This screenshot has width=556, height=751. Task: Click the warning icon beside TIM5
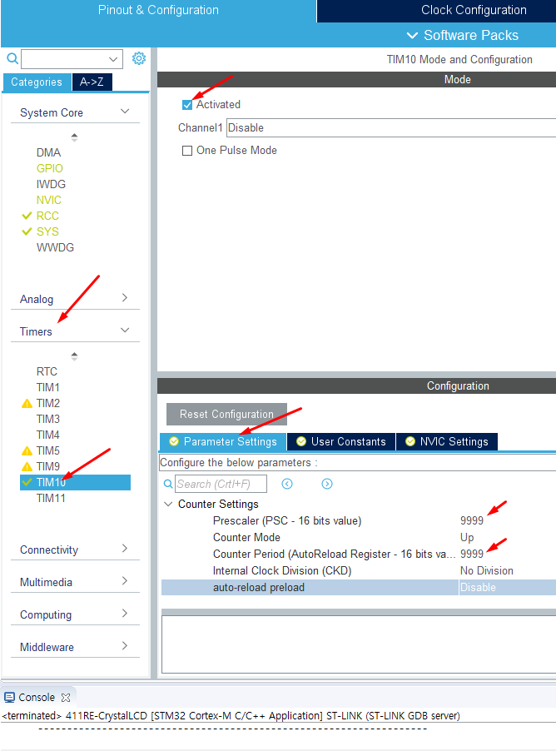(27, 451)
